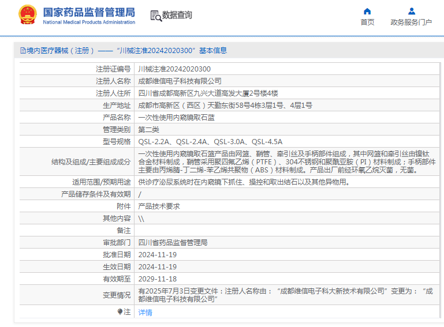Screen dimensions: 444x327
Task: Click the English name National Medical Products Administration
Action: coord(89,22)
